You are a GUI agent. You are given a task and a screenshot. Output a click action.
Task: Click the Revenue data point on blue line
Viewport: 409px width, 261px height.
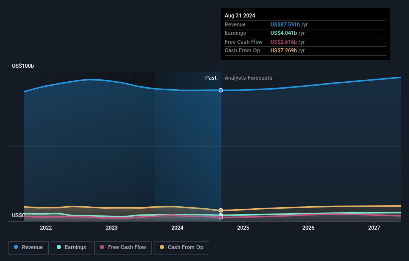(x=221, y=90)
